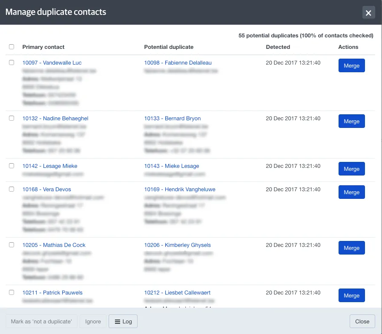Check the row for 10132 - Nadine Behaeghel
Viewport: 382px width, 334px height.
click(11, 118)
